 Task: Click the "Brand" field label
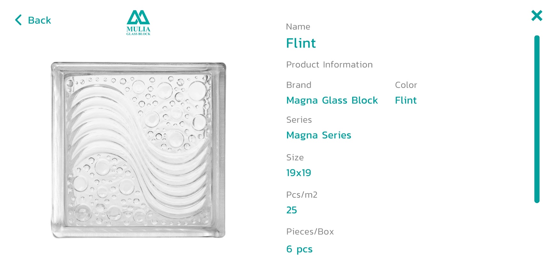(x=299, y=85)
